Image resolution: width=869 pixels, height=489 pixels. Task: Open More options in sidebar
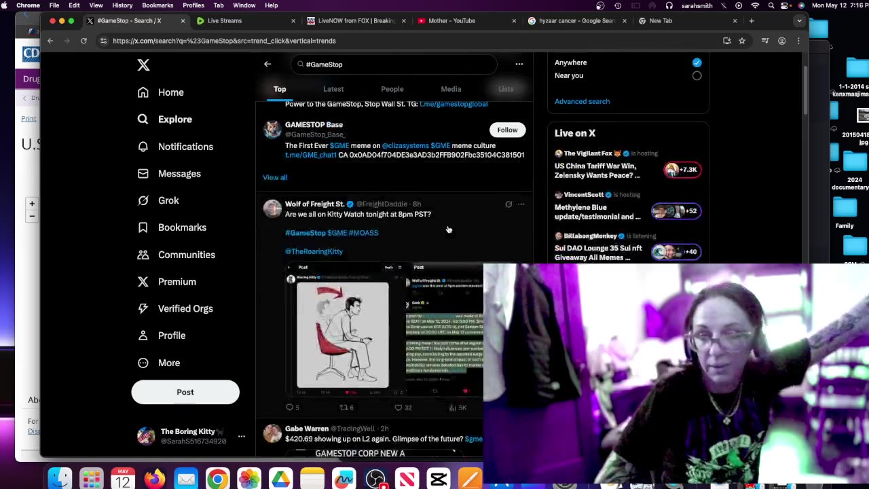158,363
